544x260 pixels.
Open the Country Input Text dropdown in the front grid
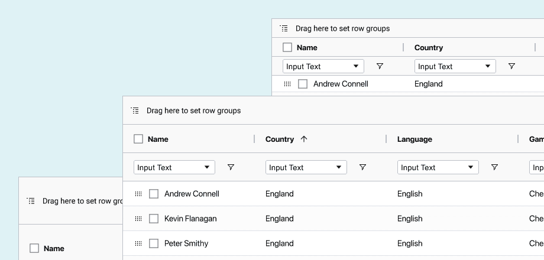pyautogui.click(x=306, y=167)
